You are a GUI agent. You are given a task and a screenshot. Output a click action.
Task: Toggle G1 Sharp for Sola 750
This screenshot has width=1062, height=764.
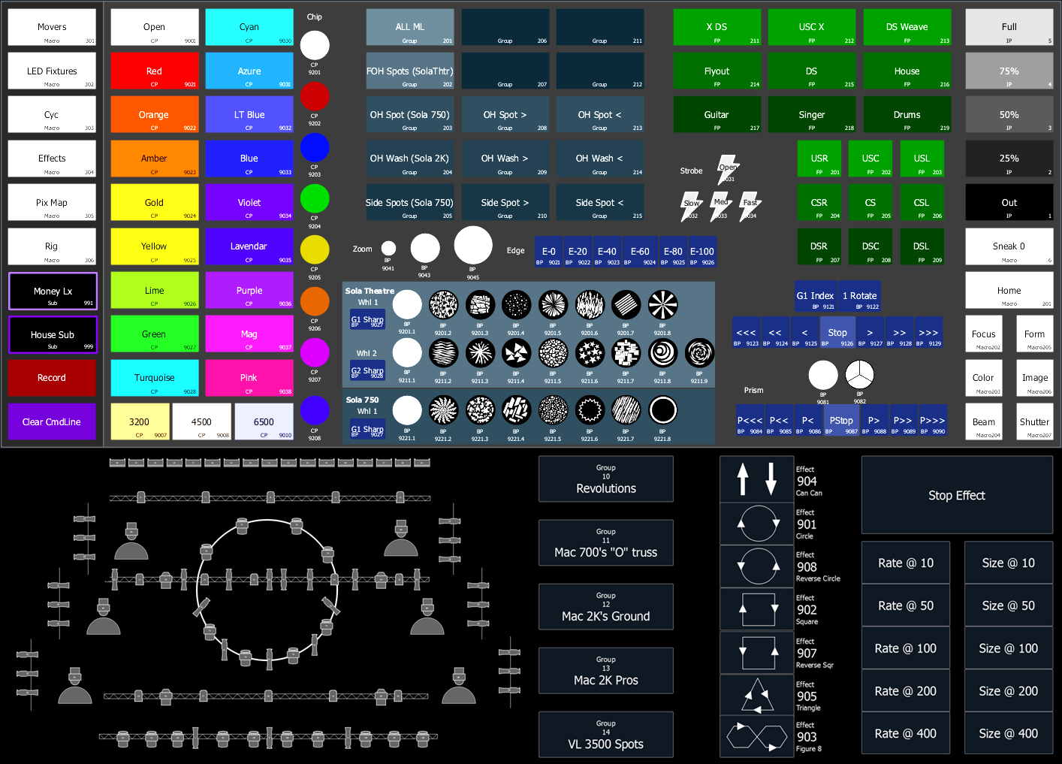367,430
